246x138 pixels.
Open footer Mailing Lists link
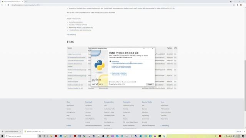126,112
